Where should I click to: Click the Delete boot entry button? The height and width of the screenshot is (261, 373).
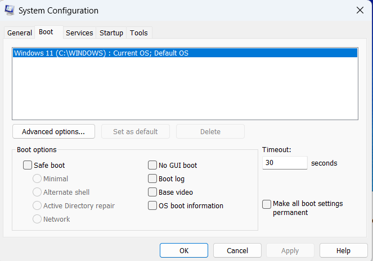click(x=210, y=131)
